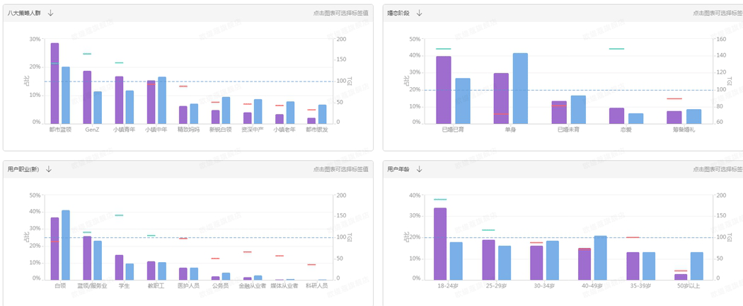The width and height of the screenshot is (743, 306).
Task: Click the down-arrow icon beside 用户职业(新)
Action: tap(49, 169)
